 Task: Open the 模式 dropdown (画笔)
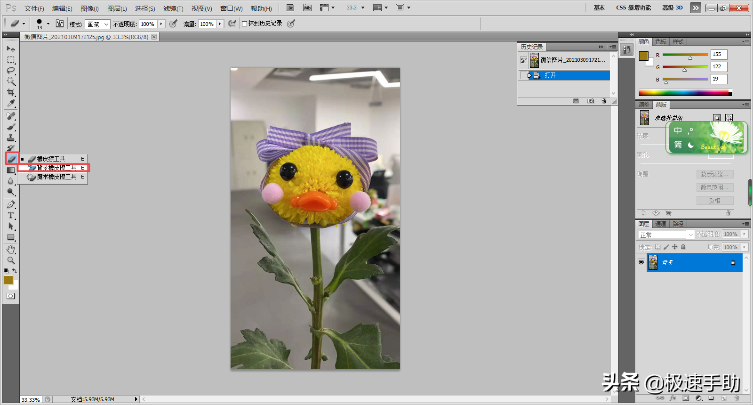click(x=97, y=24)
